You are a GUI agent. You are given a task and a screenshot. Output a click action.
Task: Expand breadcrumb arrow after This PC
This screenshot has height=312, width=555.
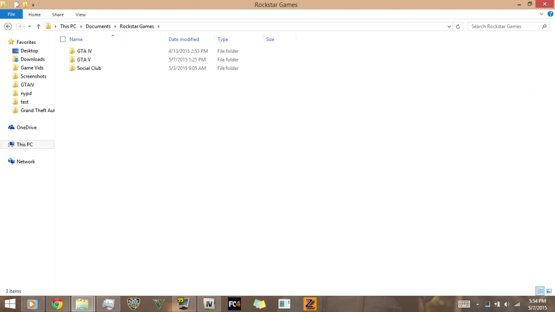pyautogui.click(x=80, y=26)
